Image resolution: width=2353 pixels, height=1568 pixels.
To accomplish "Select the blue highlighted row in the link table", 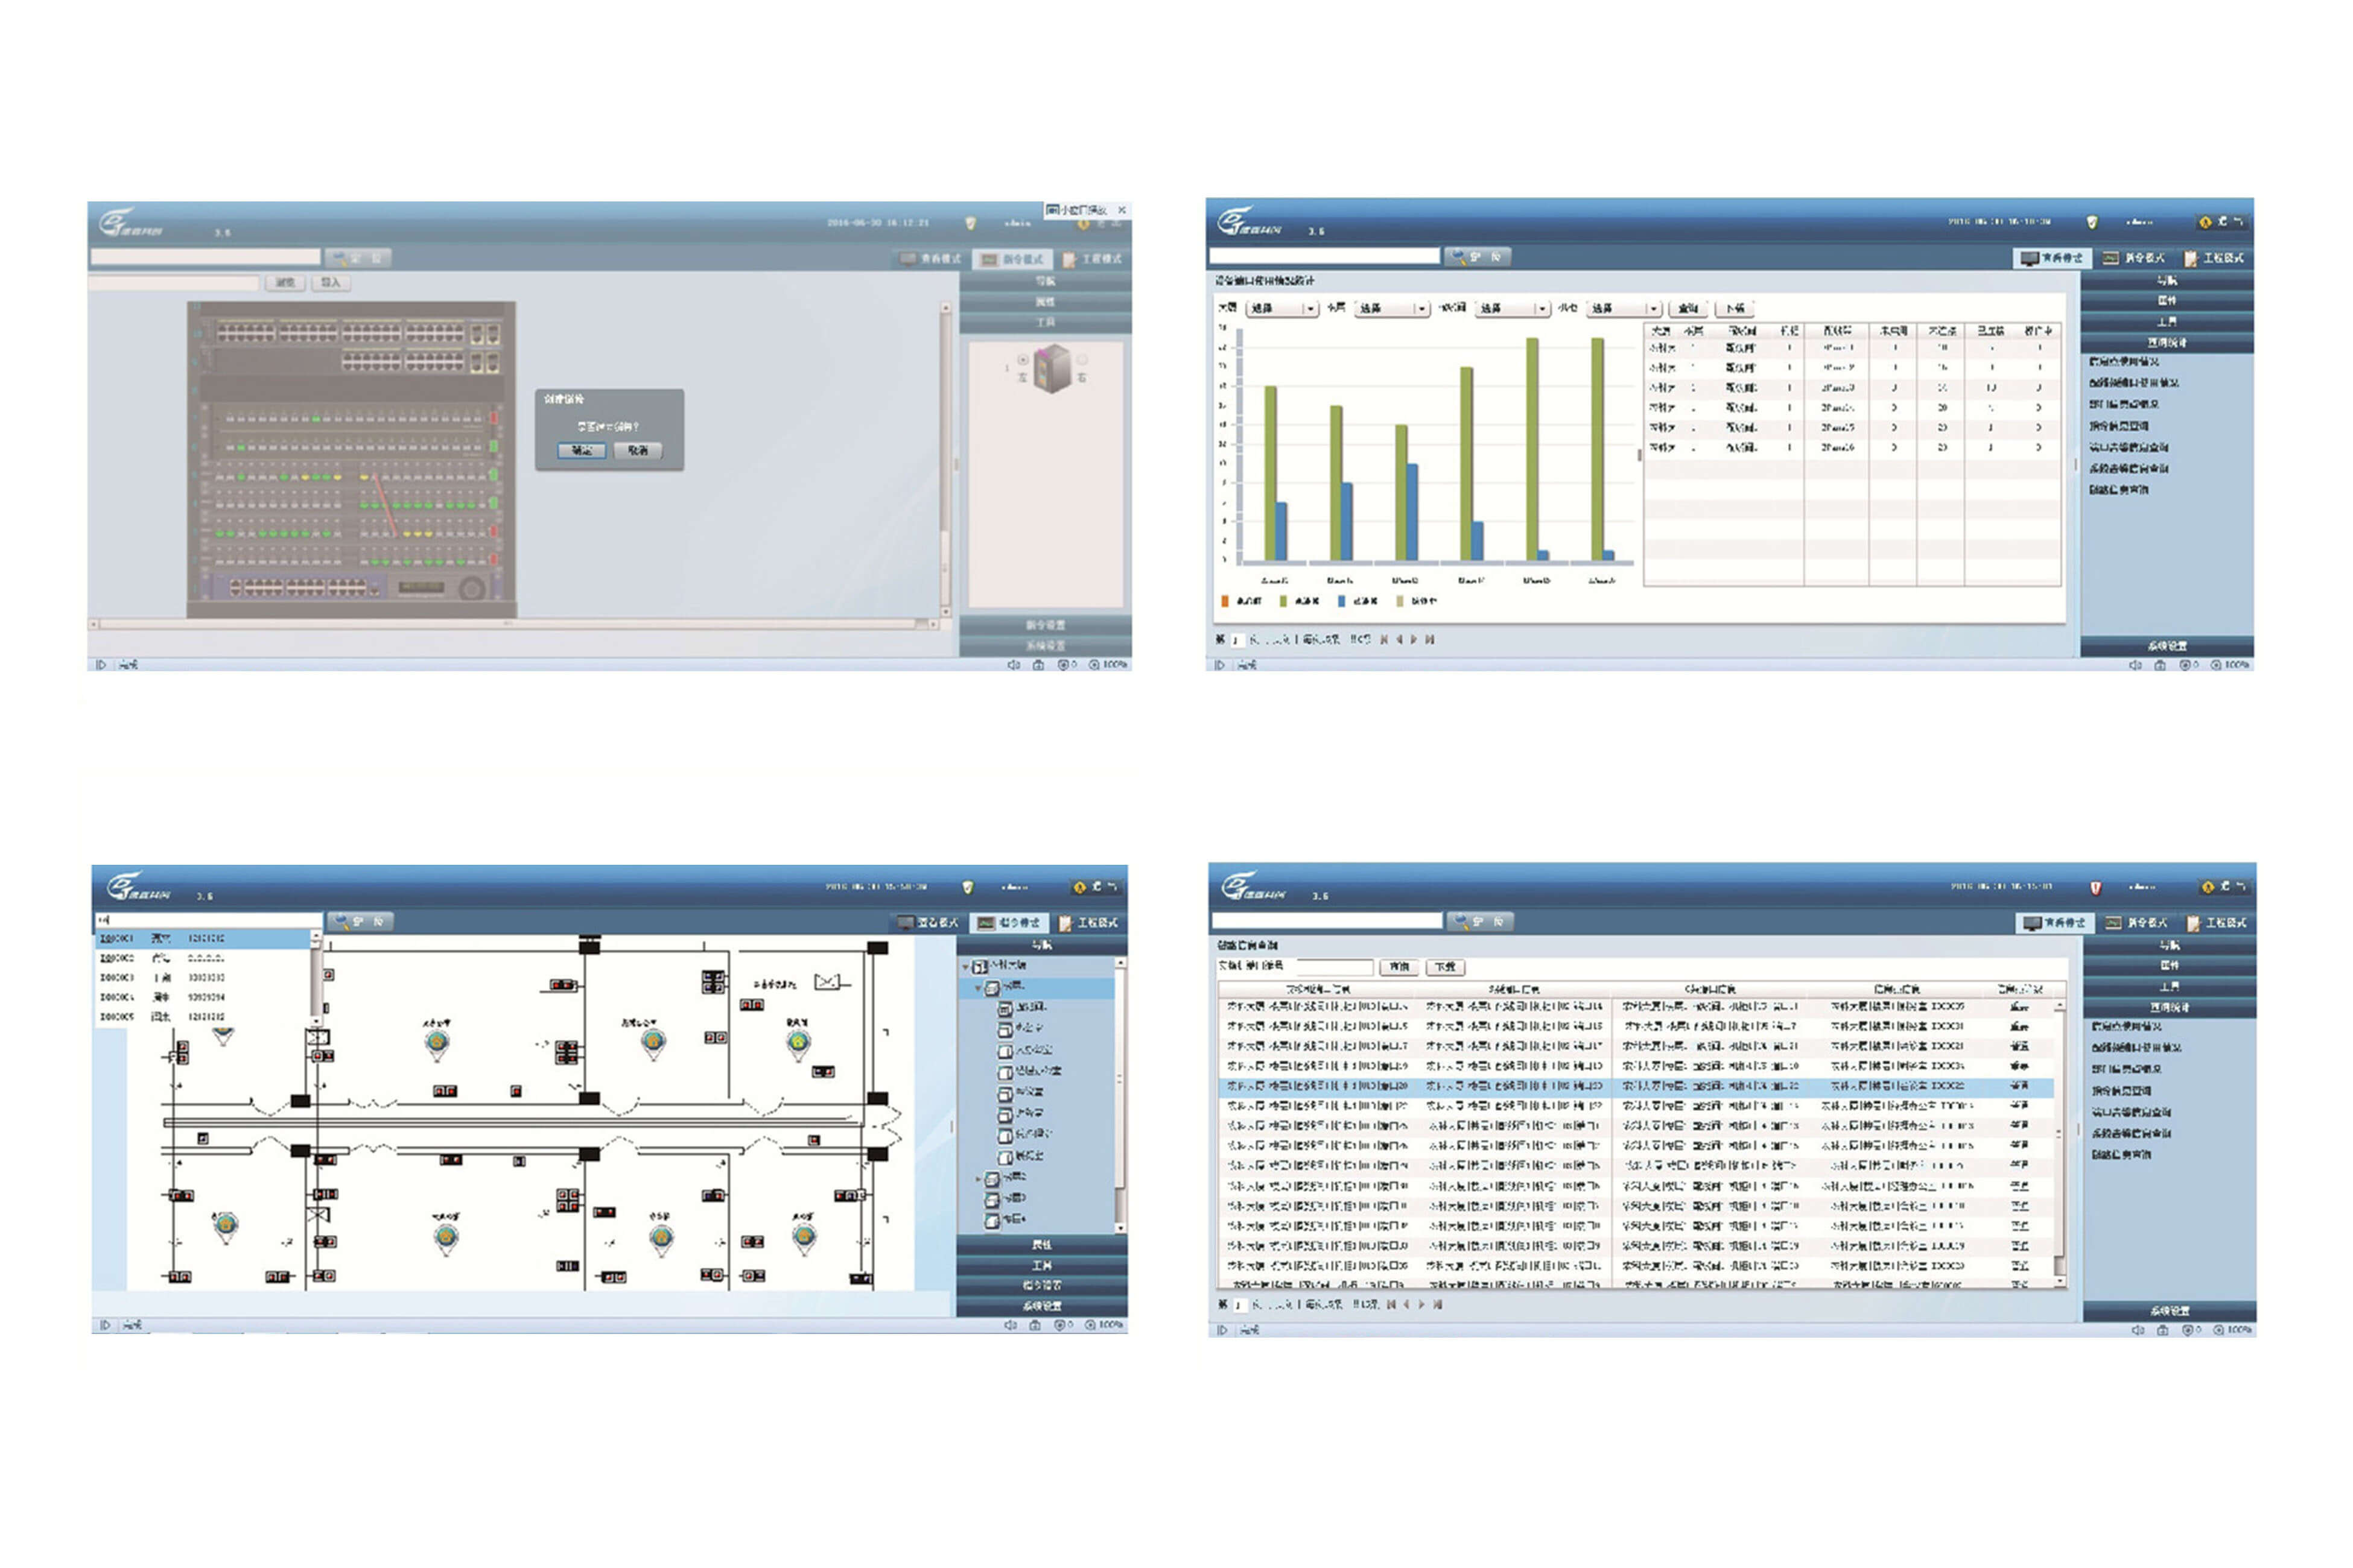I will pyautogui.click(x=1636, y=1086).
